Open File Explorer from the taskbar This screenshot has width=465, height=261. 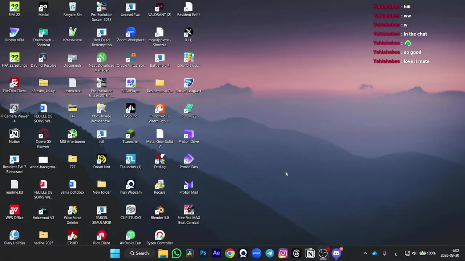163,253
